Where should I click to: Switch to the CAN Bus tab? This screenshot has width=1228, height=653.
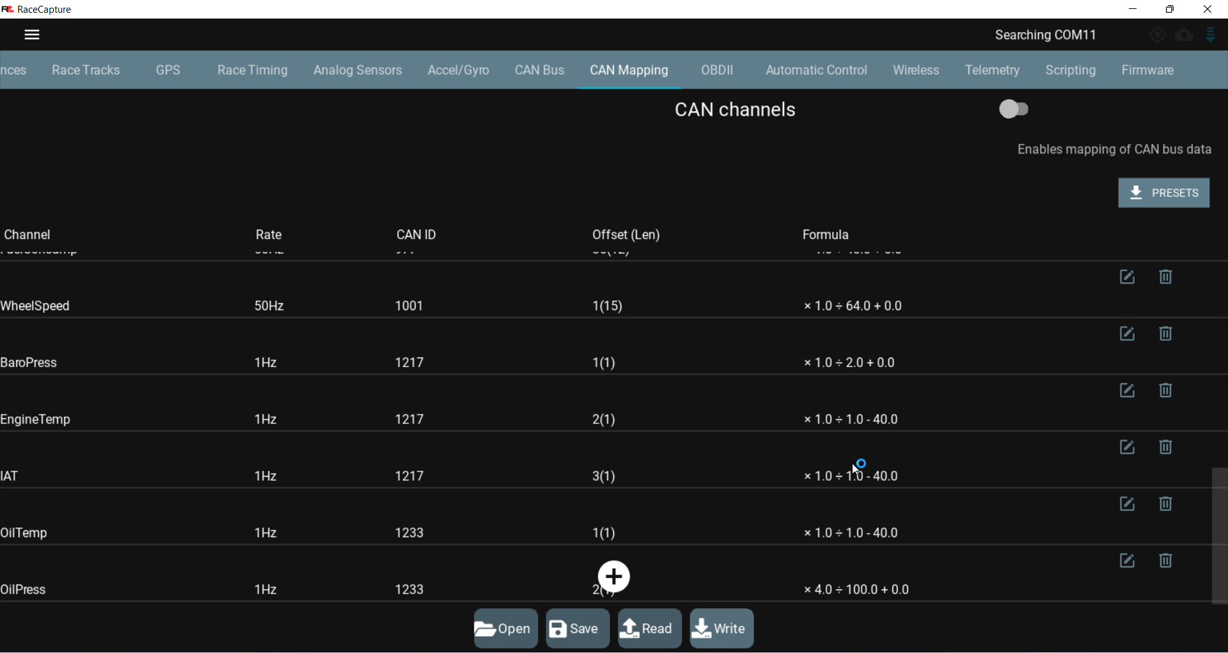pyautogui.click(x=540, y=70)
